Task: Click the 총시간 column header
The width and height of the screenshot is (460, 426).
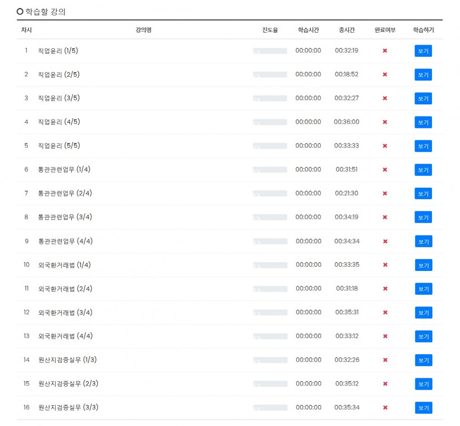Action: point(347,30)
